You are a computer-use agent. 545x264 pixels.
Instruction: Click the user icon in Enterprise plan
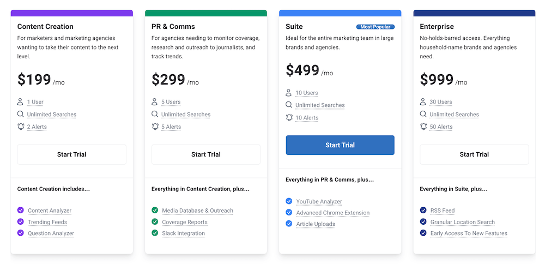(x=423, y=102)
